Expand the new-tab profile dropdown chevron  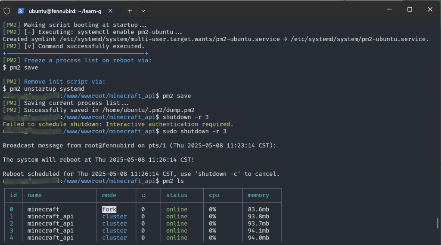click(143, 11)
